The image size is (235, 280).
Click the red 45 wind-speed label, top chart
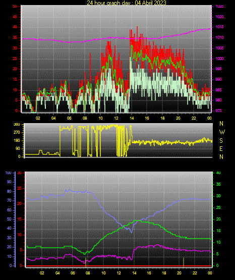point(15,17)
